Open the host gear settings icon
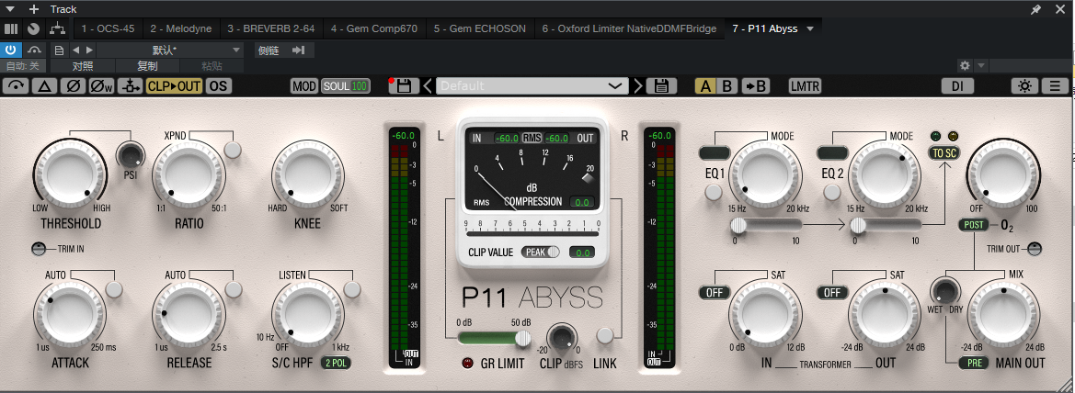Image resolution: width=1075 pixels, height=393 pixels. pos(966,66)
